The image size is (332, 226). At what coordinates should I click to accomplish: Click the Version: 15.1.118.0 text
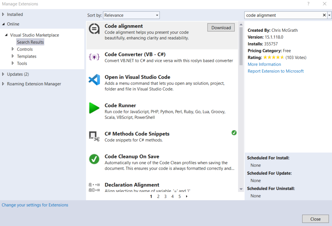(x=265, y=37)
